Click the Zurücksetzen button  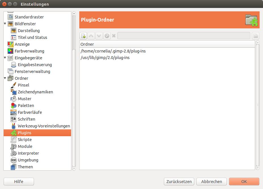click(x=179, y=182)
